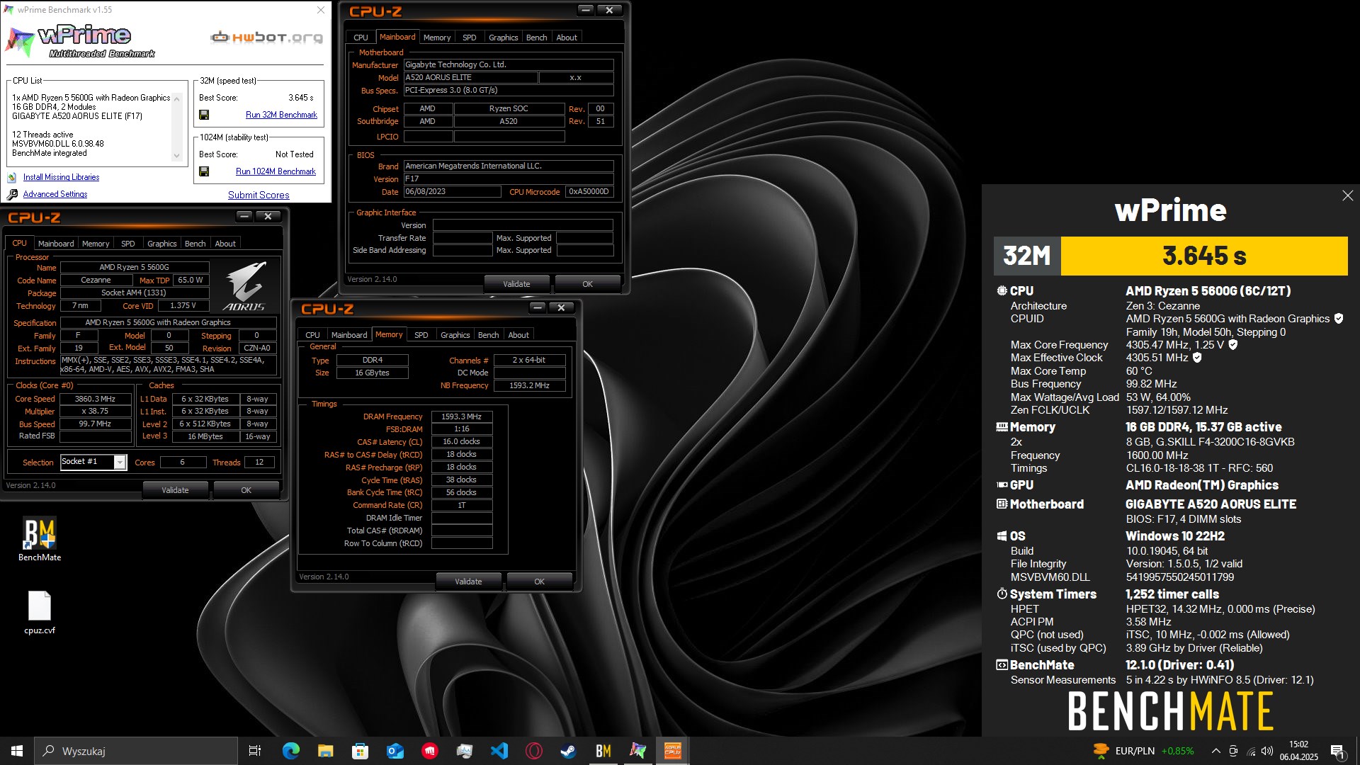Open Graphics tab in the CPU tab window
Viewport: 1360px width, 765px height.
(161, 244)
